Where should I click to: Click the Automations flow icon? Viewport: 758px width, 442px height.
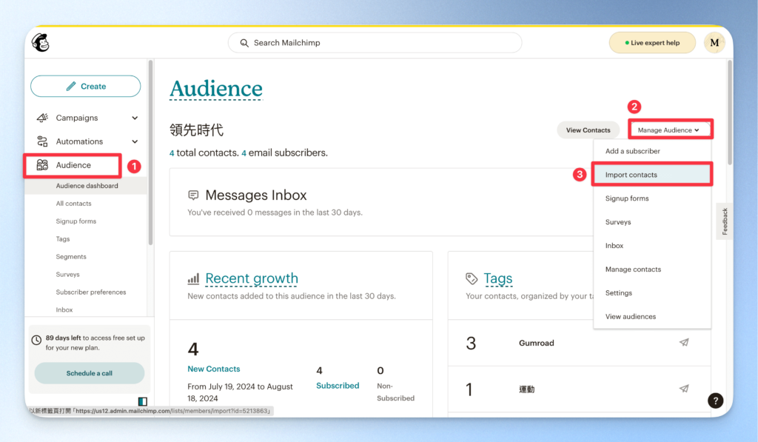coord(42,141)
